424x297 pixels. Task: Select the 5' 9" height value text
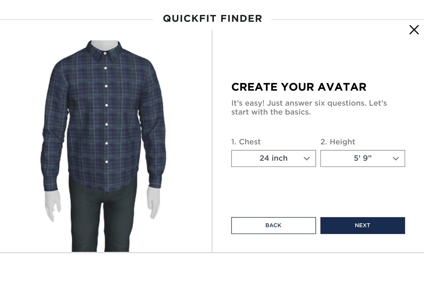click(363, 158)
